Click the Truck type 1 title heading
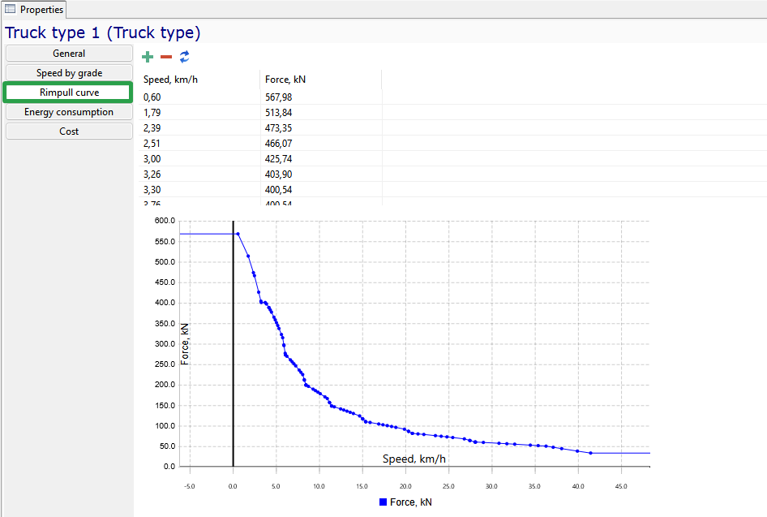This screenshot has height=517, width=767. point(103,32)
